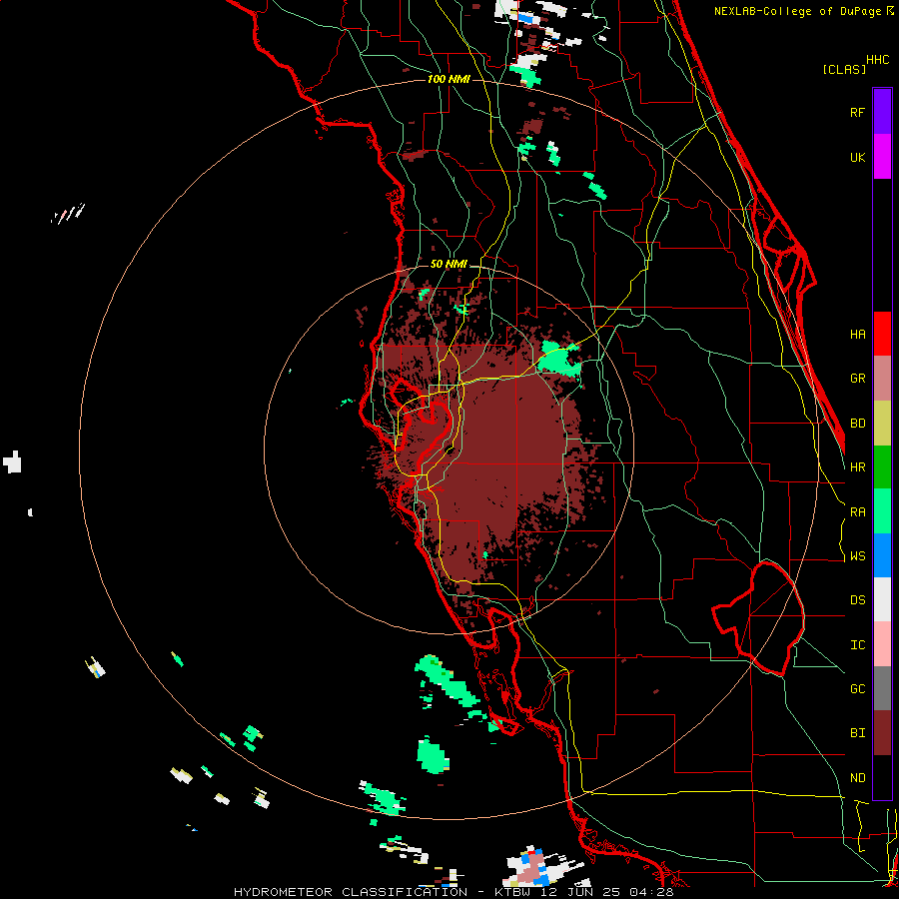Click the red HA color swatch
899x899 pixels.
pyautogui.click(x=882, y=334)
